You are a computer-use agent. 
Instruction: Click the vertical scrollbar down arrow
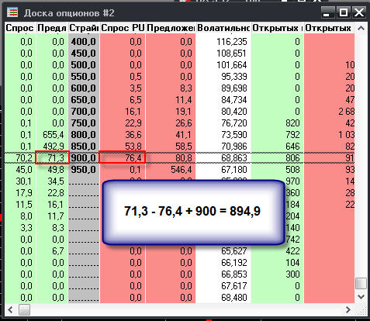[361, 296]
